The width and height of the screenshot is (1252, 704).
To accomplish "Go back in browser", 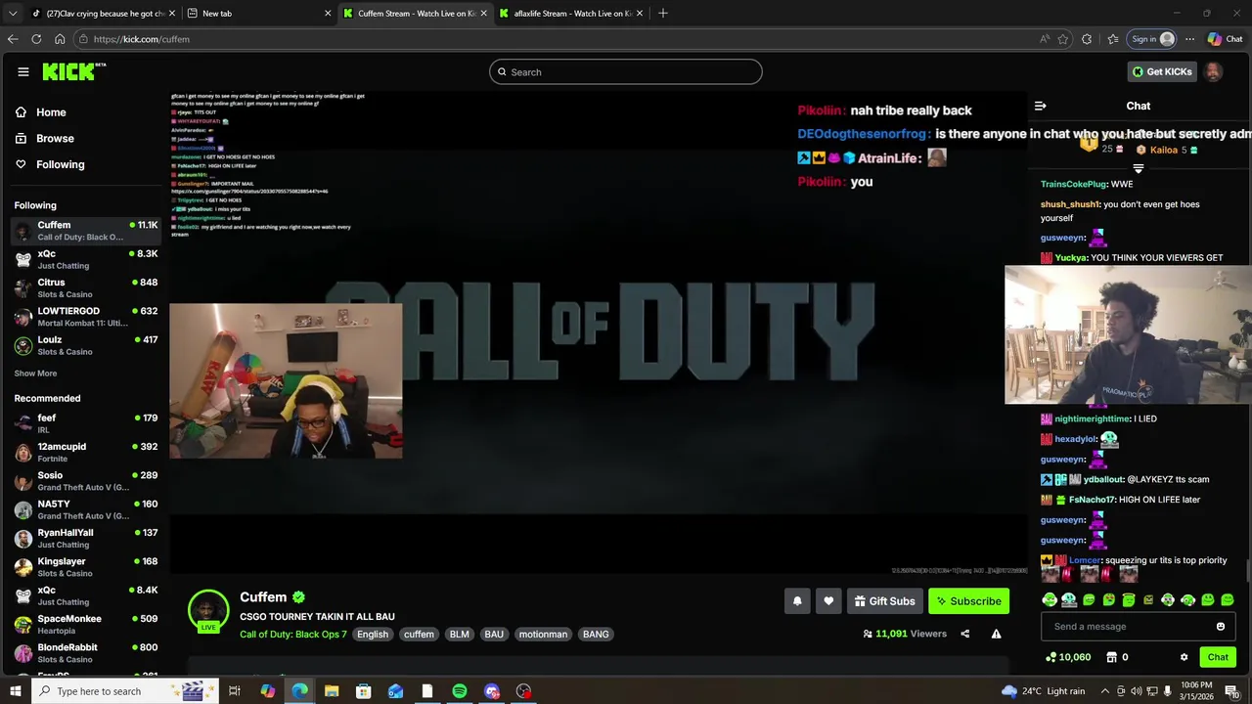I will pyautogui.click(x=13, y=39).
